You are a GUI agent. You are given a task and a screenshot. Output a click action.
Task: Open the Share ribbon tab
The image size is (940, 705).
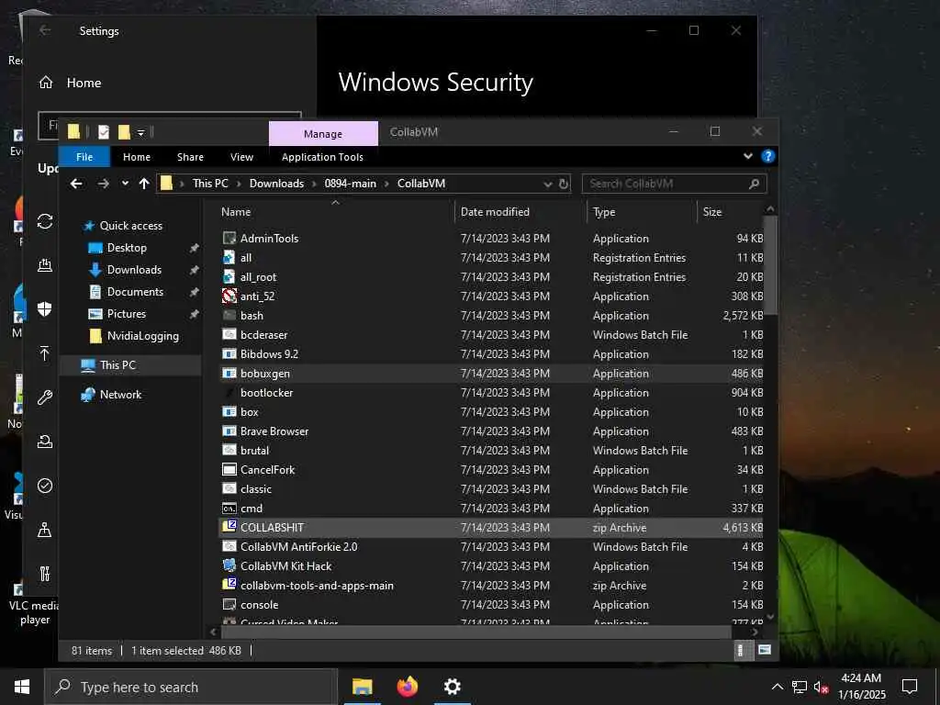pyautogui.click(x=190, y=156)
